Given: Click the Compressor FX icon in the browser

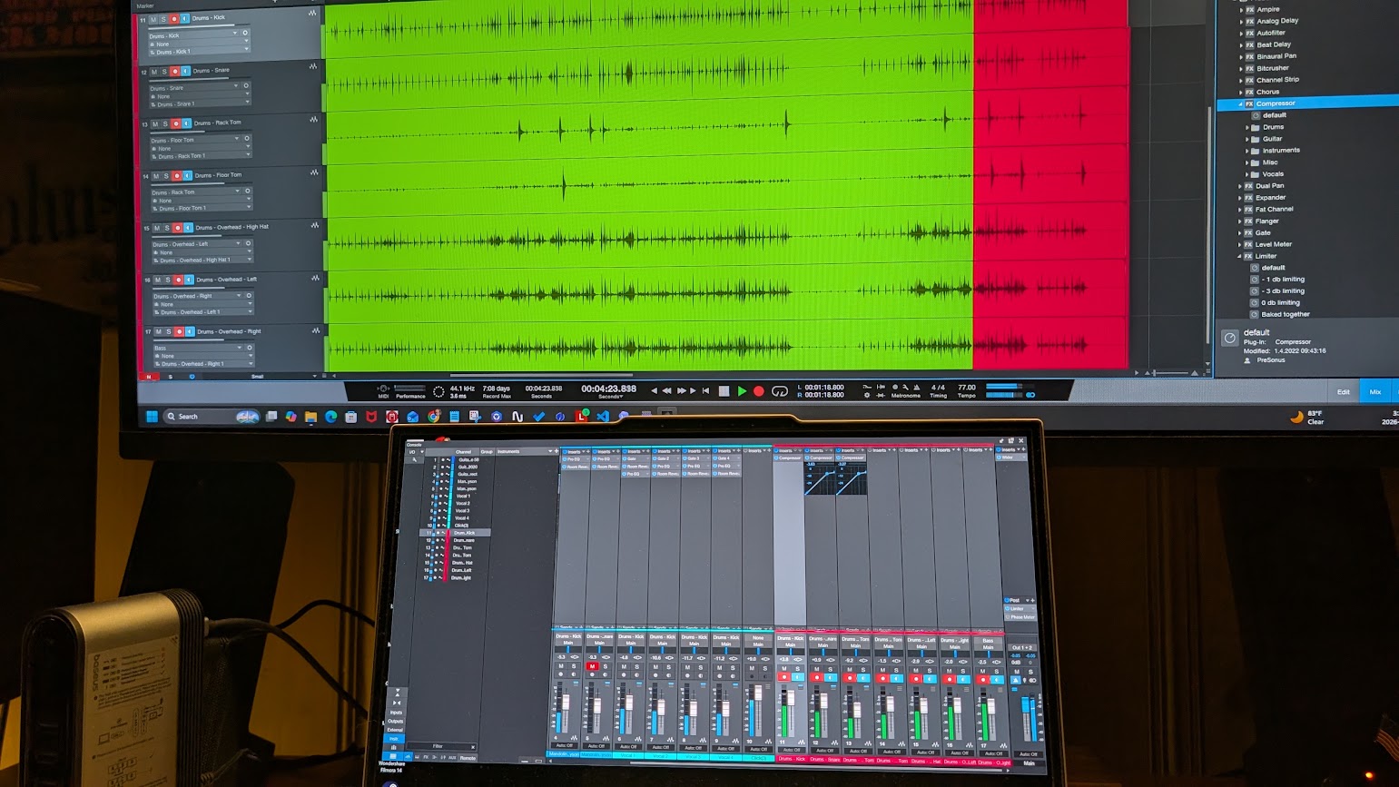Looking at the screenshot, I should tap(1250, 103).
